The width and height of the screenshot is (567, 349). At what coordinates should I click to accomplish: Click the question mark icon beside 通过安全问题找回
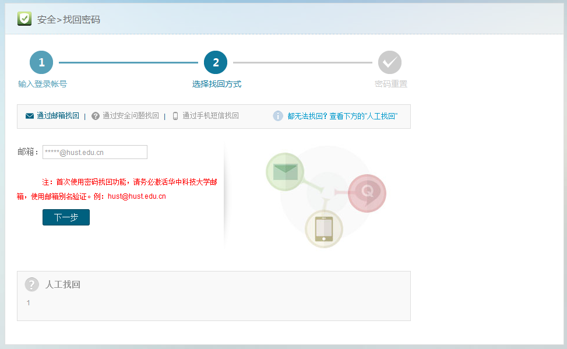pos(96,116)
